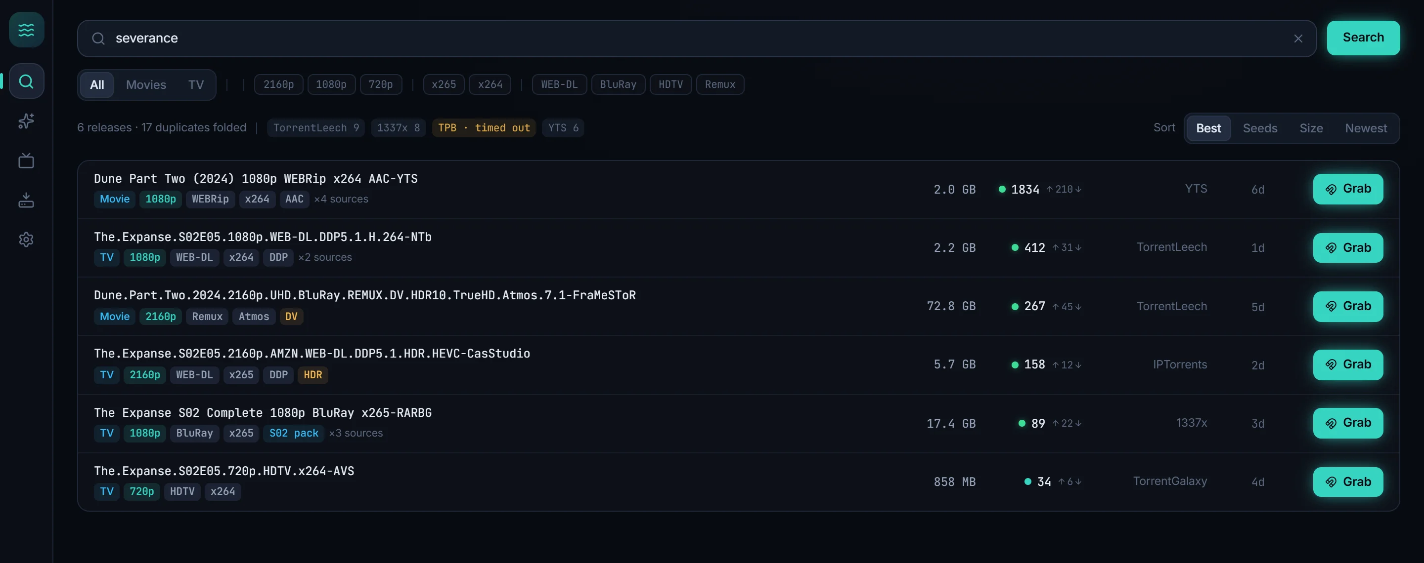
Task: Click the Dune Part Two FraMeSToR REMUX title
Action: point(365,296)
